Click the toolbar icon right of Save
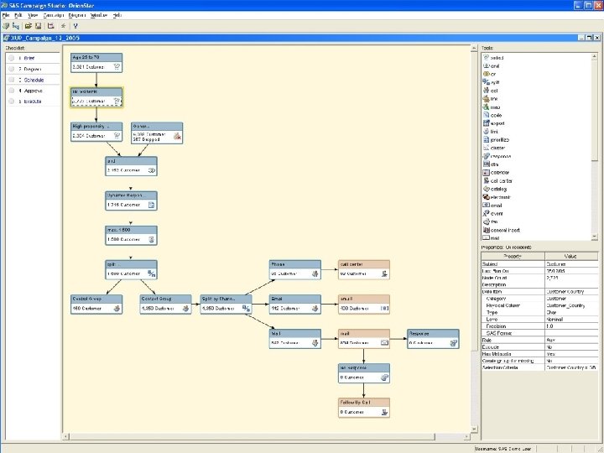 [50, 26]
